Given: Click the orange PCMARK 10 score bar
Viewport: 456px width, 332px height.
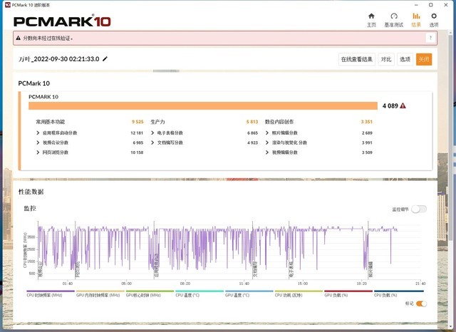Looking at the screenshot, I should [203, 106].
